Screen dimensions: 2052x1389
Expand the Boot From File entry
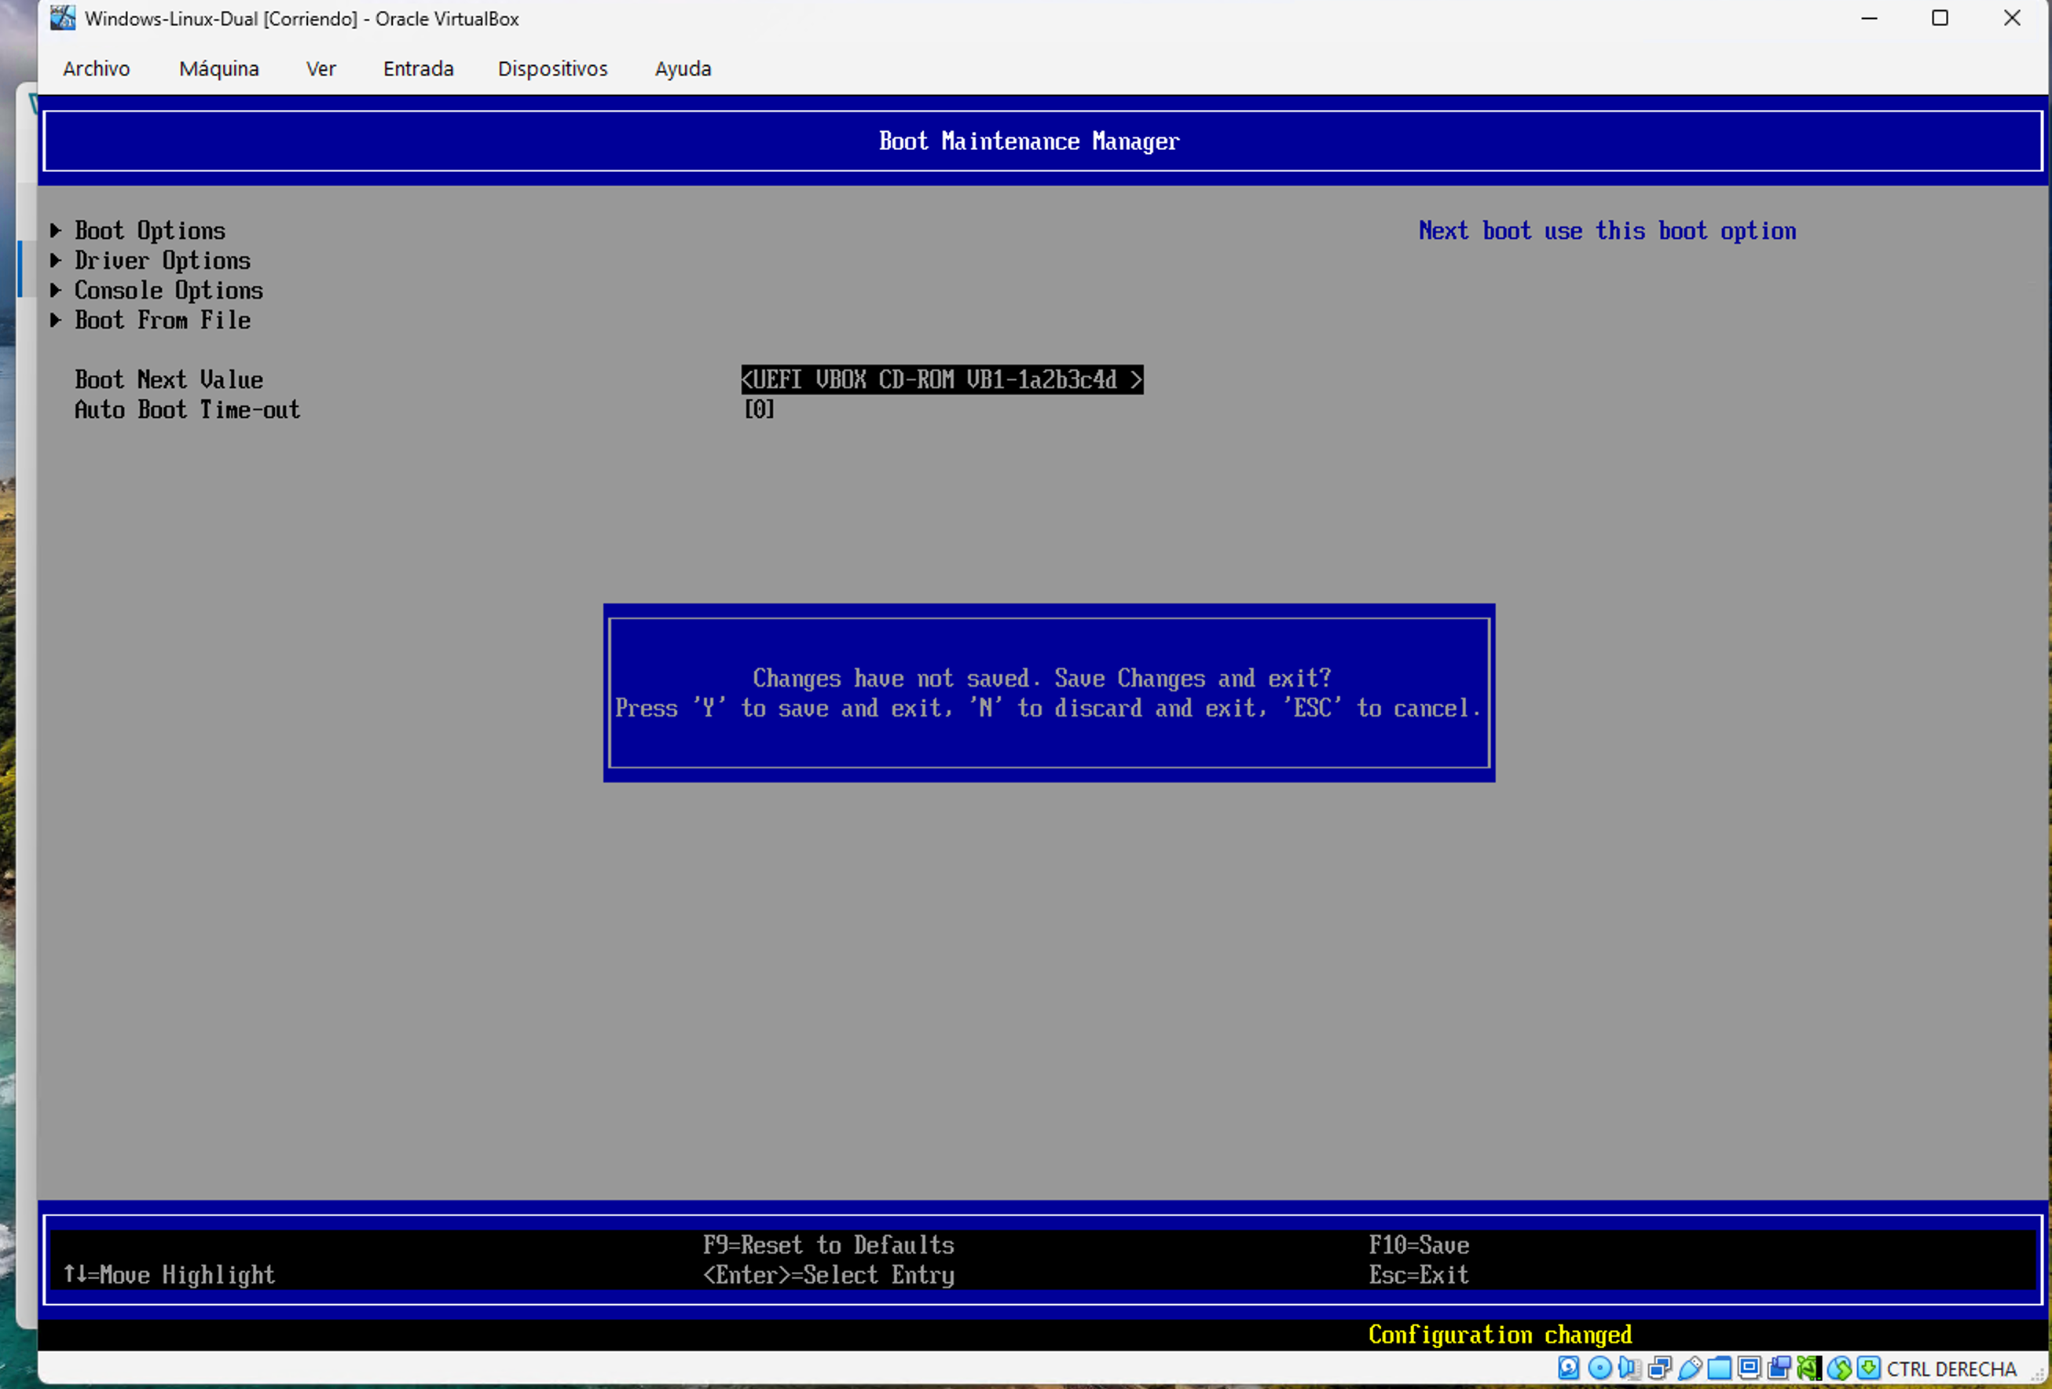click(x=151, y=321)
